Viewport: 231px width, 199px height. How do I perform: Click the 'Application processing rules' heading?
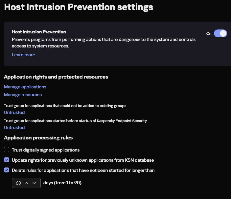click(x=38, y=138)
